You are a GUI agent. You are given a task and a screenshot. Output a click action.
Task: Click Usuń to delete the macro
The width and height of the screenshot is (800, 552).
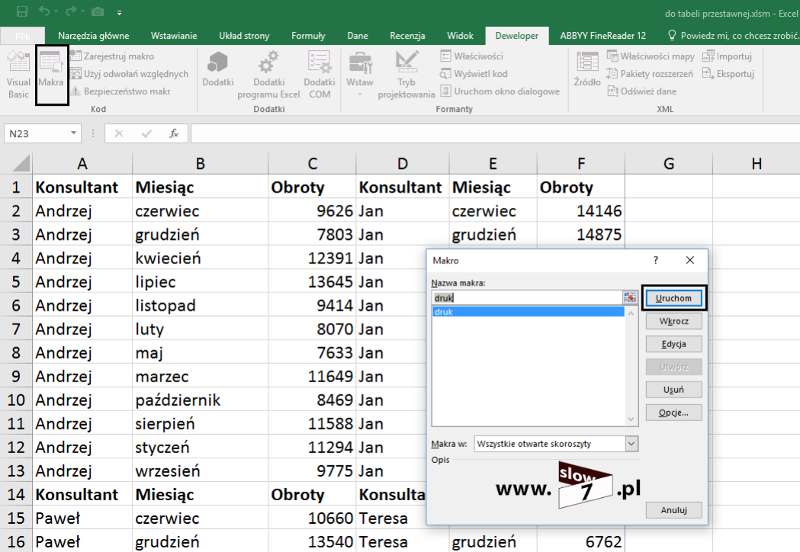click(674, 390)
